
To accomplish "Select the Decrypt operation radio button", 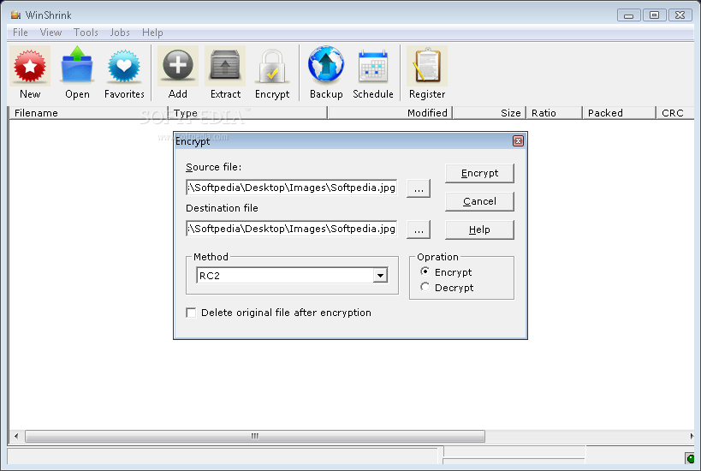I will (x=425, y=287).
